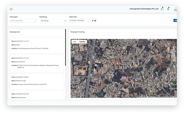Click the pink marker on the map
Image resolution: width=184 pixels, height=114 pixels.
pyautogui.click(x=125, y=78)
